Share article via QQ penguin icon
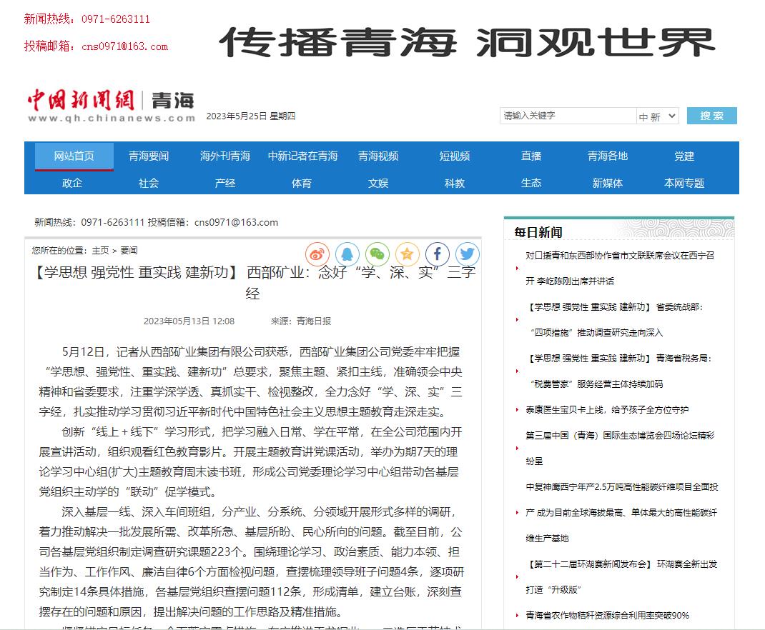Screen dimensions: 765x630 tap(347, 254)
